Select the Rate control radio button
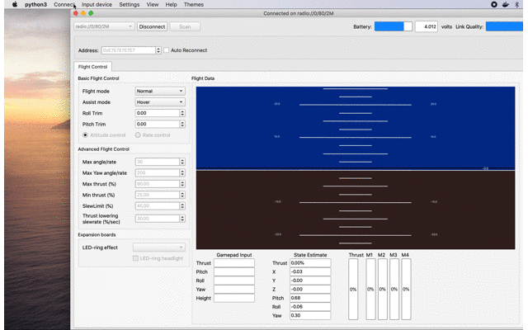 [x=139, y=134]
